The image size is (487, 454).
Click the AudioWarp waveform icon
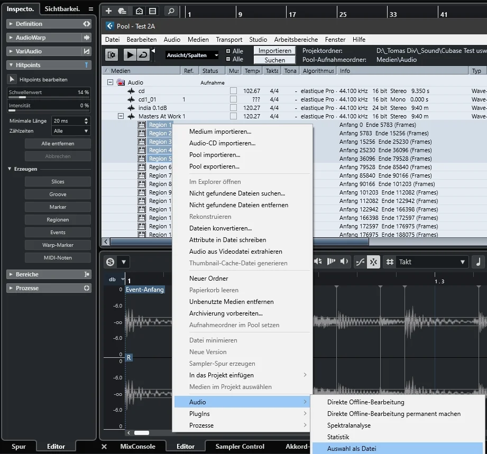(x=87, y=38)
